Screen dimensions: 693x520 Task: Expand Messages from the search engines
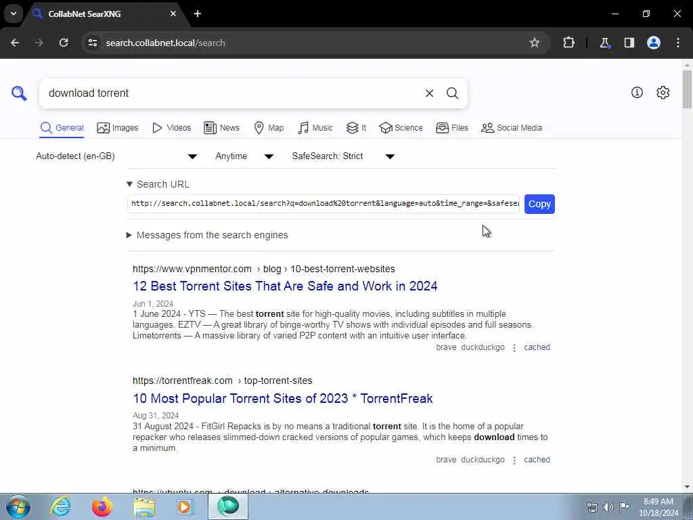(207, 235)
